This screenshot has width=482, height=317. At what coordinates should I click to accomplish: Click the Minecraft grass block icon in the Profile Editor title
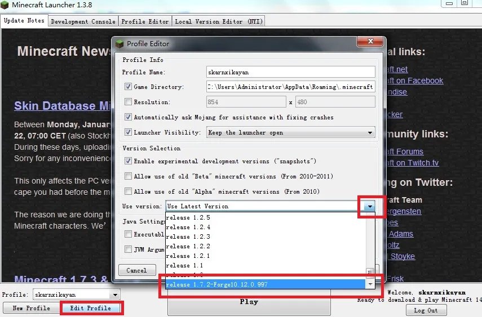pos(120,44)
